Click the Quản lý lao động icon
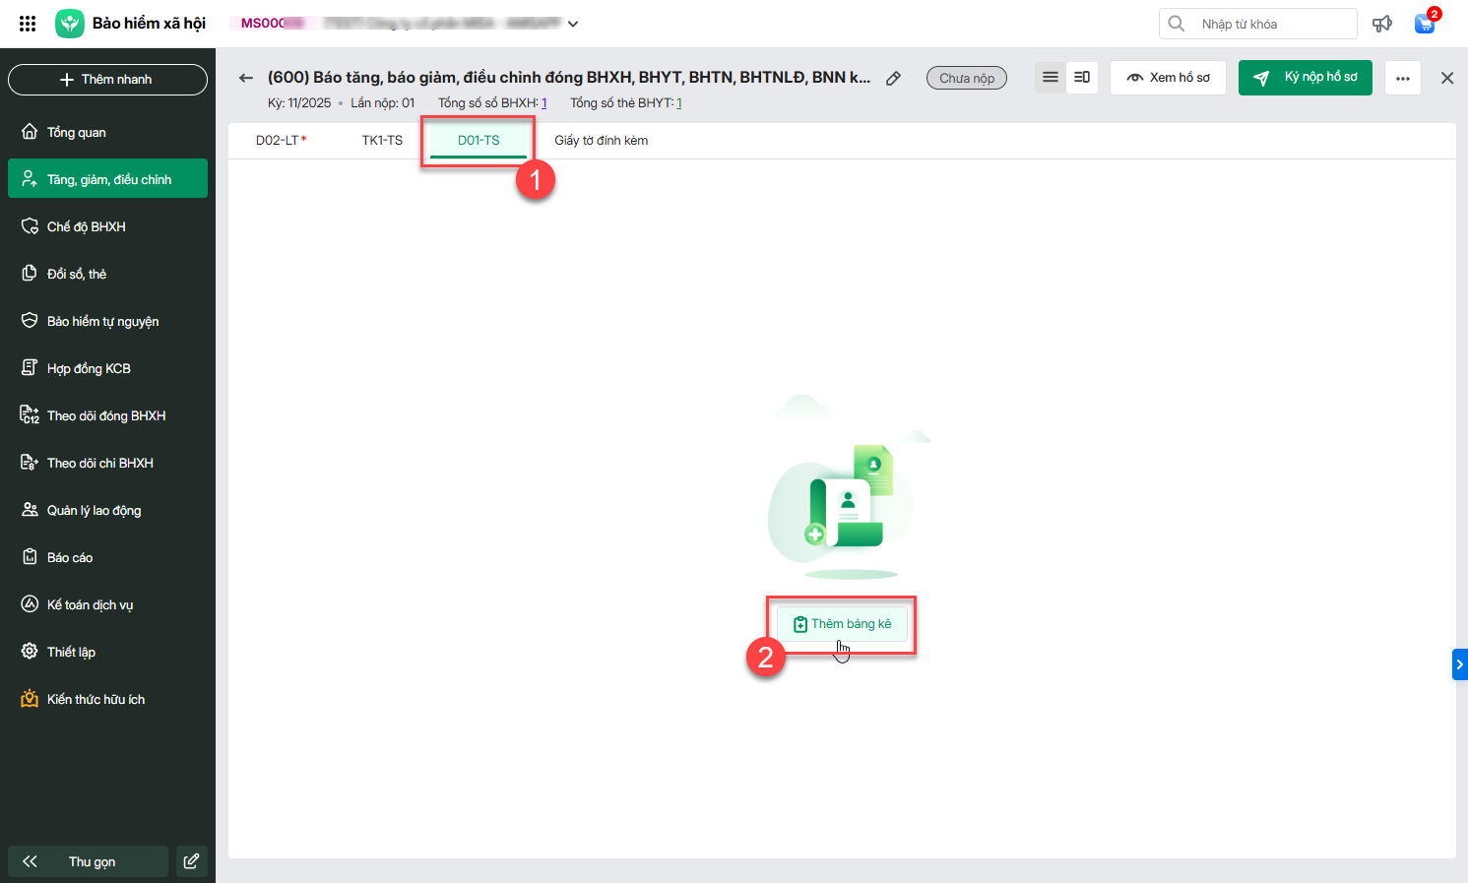Viewport: 1468px width, 883px height. click(x=30, y=510)
